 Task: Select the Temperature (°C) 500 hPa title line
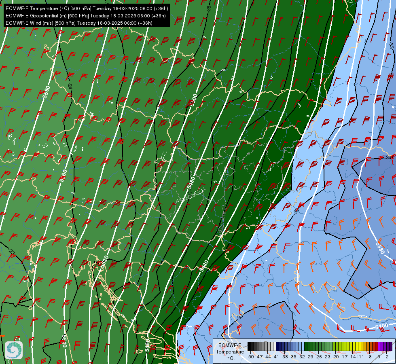pos(87,8)
